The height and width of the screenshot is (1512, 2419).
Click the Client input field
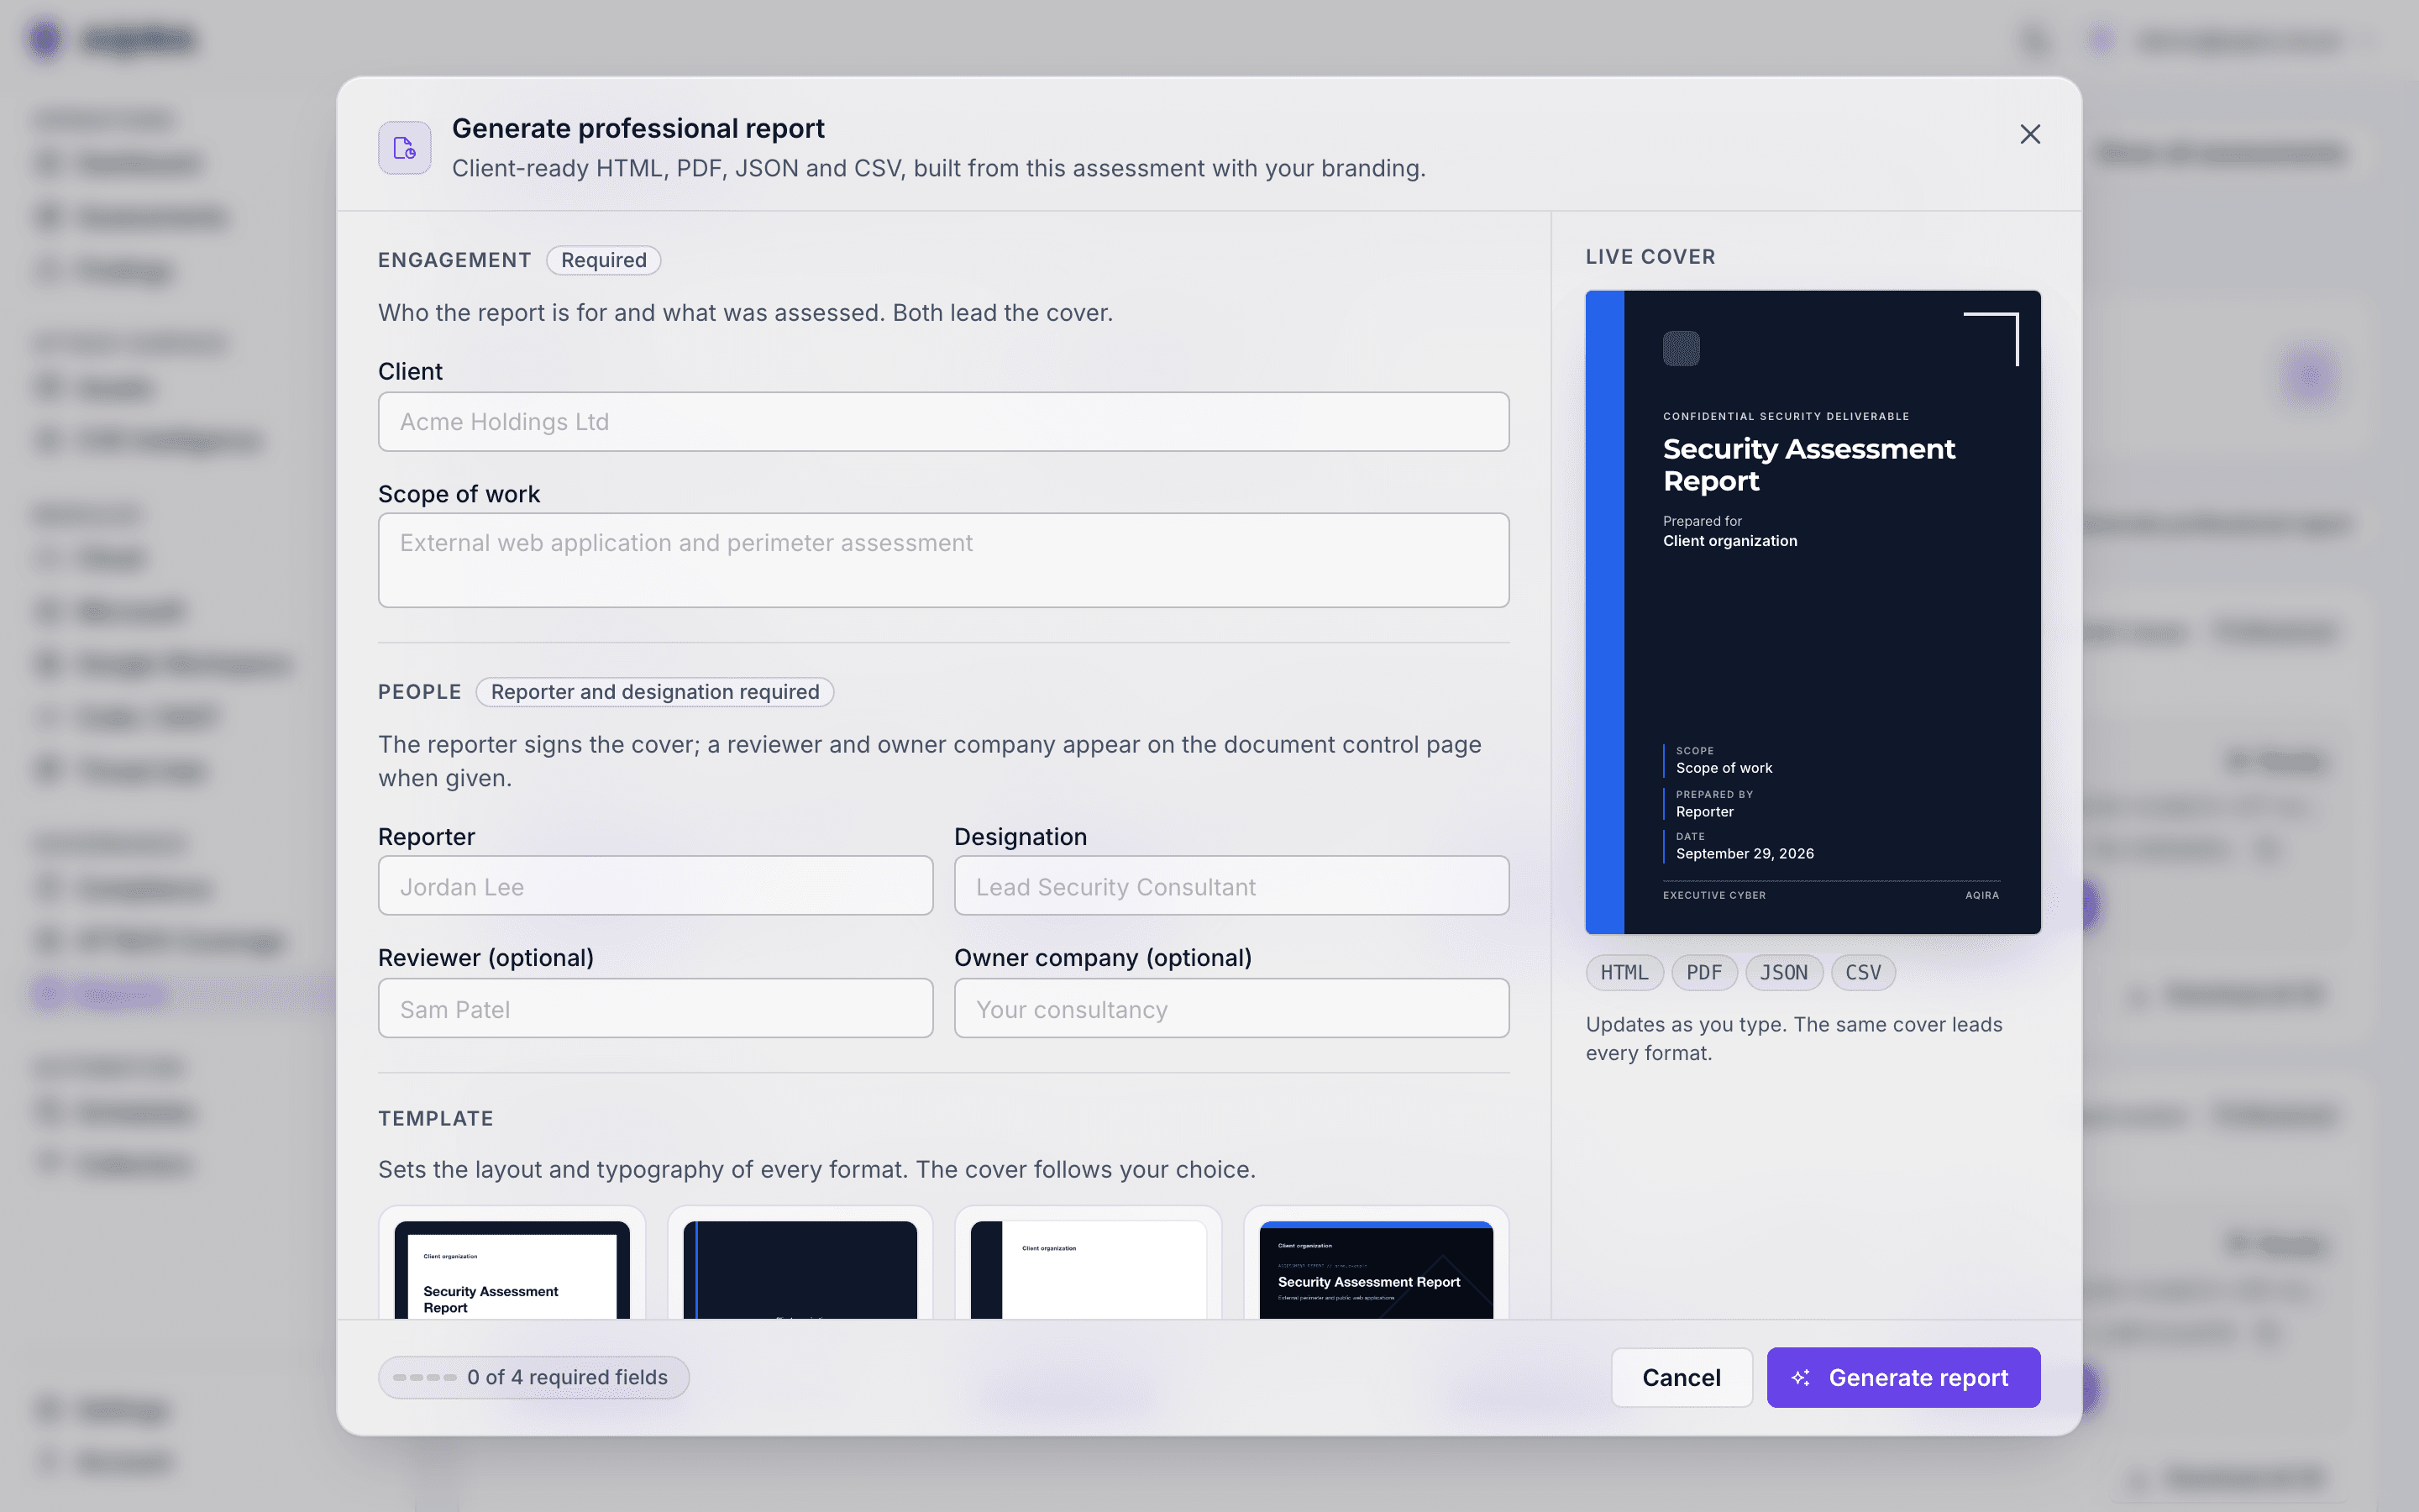pos(942,422)
